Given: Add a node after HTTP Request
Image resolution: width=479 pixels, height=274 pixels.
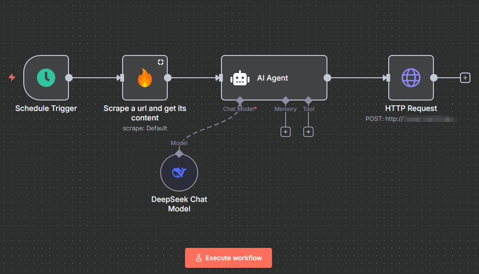Looking at the screenshot, I should coord(465,78).
